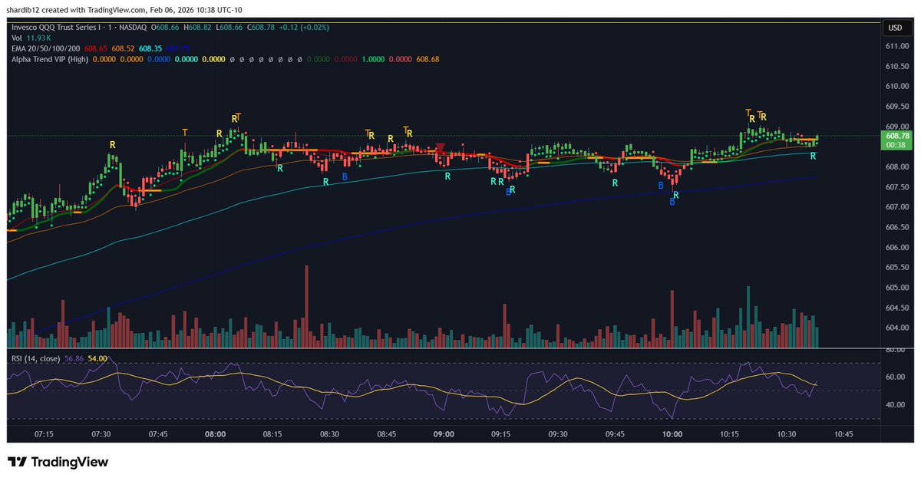921x481 pixels.
Task: Click the volume value "11.93K"
Action: pyautogui.click(x=40, y=38)
